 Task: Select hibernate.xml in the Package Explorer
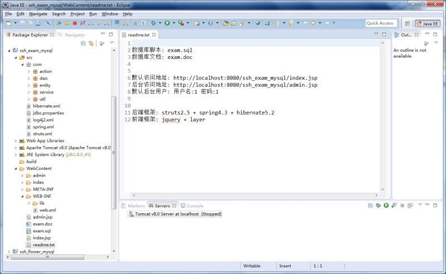(x=46, y=106)
